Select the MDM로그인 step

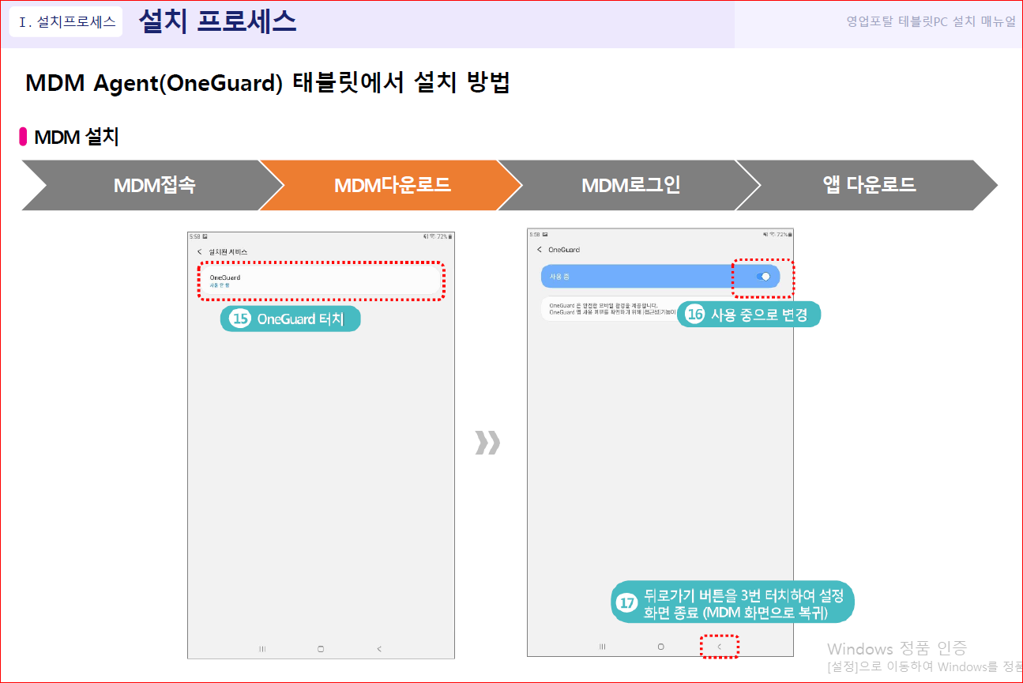click(630, 185)
